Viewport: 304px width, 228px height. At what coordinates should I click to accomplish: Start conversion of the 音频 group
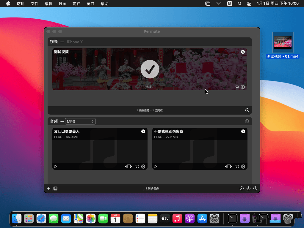point(247,121)
